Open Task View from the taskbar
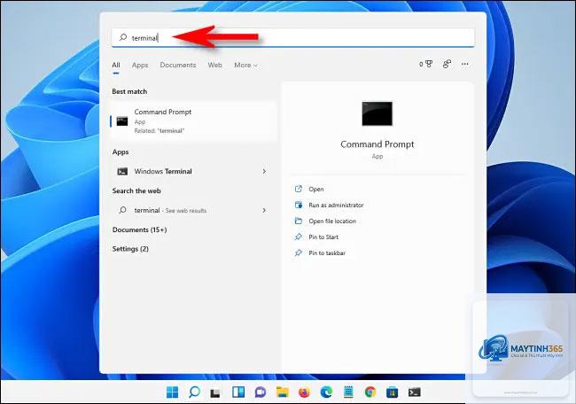Image resolution: width=576 pixels, height=404 pixels. tap(215, 393)
